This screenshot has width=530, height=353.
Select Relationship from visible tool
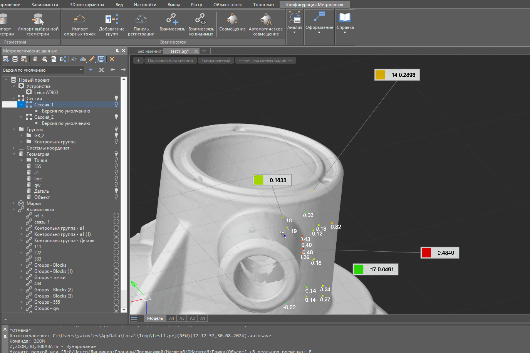(201, 19)
